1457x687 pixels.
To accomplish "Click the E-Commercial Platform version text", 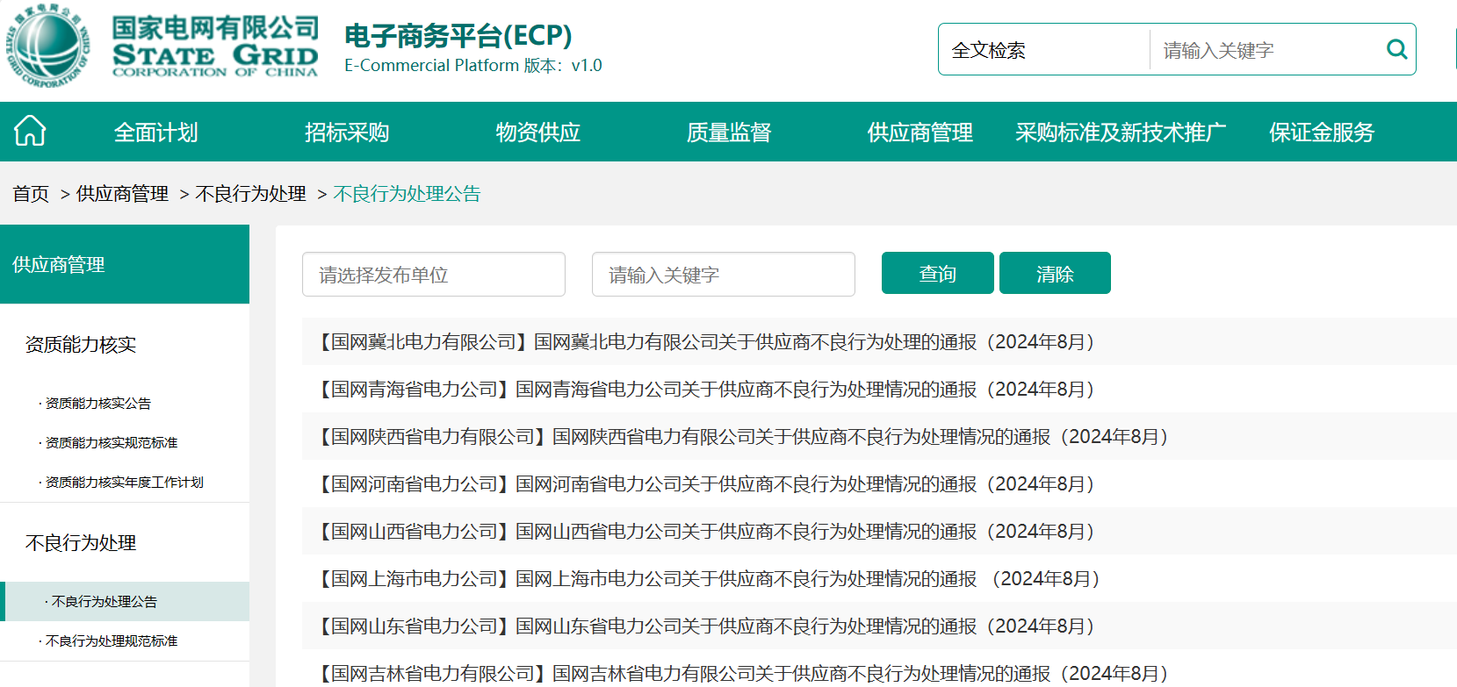I will [x=473, y=66].
